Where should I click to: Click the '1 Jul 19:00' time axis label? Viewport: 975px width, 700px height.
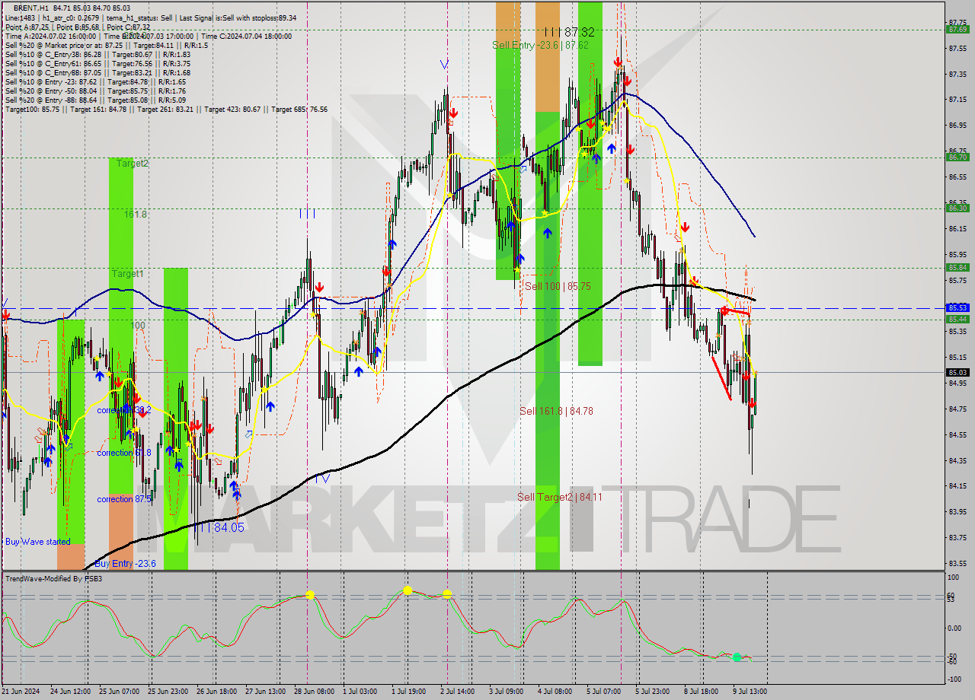point(408,691)
